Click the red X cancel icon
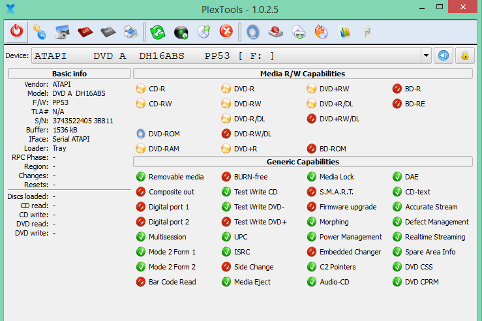The image size is (482, 321). (226, 31)
